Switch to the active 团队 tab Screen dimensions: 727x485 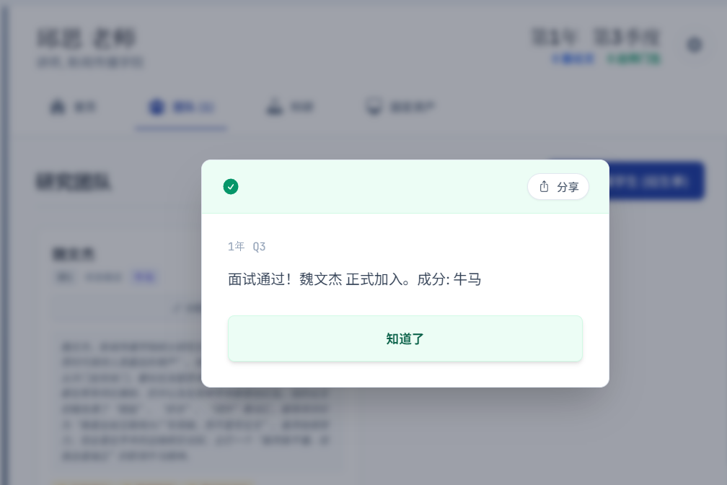(181, 107)
